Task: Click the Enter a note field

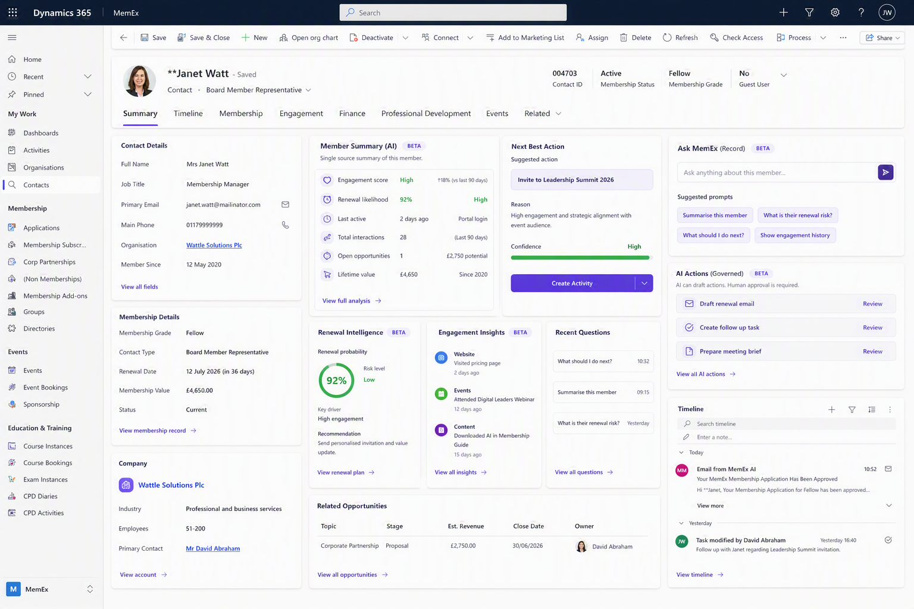Action: (x=786, y=437)
